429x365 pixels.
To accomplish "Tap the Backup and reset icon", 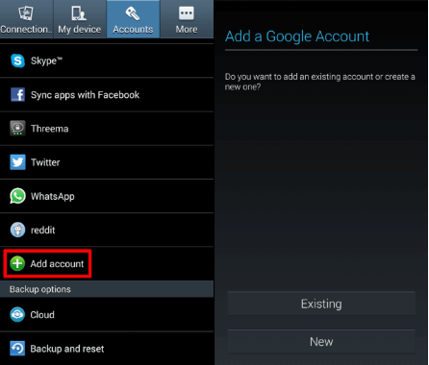I will pyautogui.click(x=17, y=349).
